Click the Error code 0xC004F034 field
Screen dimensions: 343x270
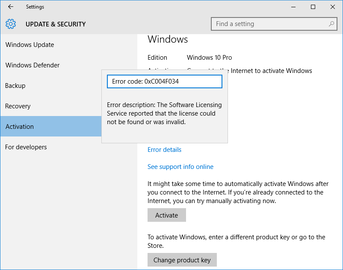click(x=165, y=81)
